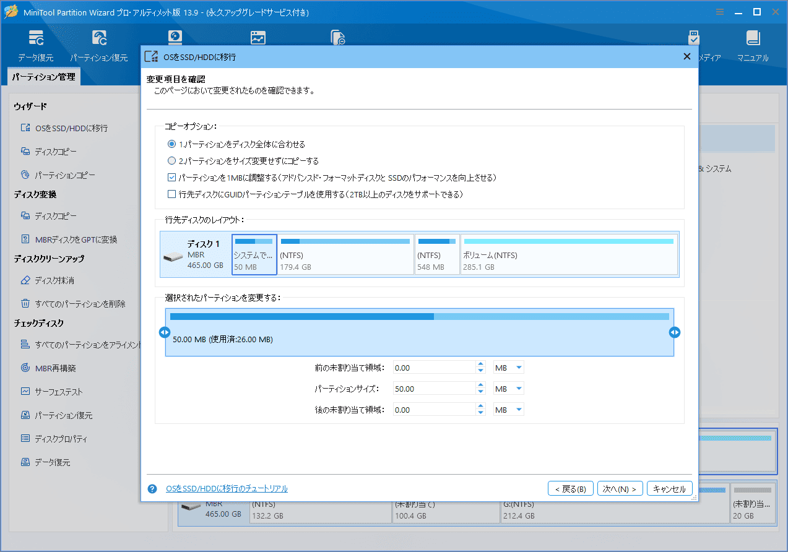Image resolution: width=788 pixels, height=552 pixels.
Task: Click the パーティションサイズ input field
Action: [x=434, y=389]
